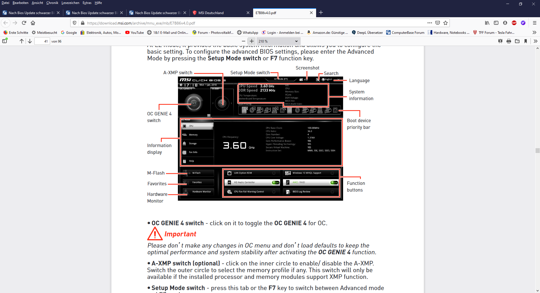Image resolution: width=540 pixels, height=293 pixels.
Task: Open Amazon.de bookmark
Action: click(327, 32)
